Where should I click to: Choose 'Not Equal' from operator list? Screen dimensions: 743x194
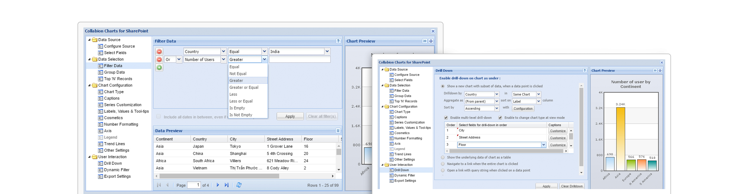pos(248,74)
